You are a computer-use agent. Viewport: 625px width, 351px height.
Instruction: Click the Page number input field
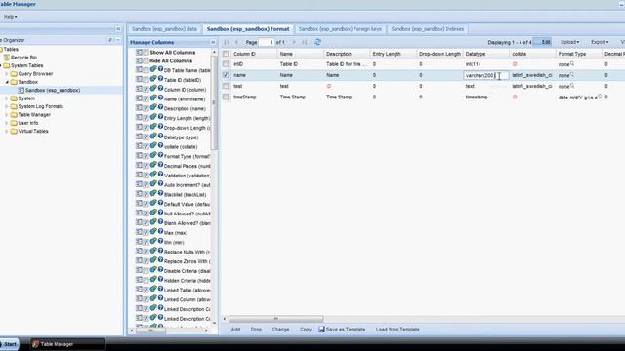[x=267, y=42]
